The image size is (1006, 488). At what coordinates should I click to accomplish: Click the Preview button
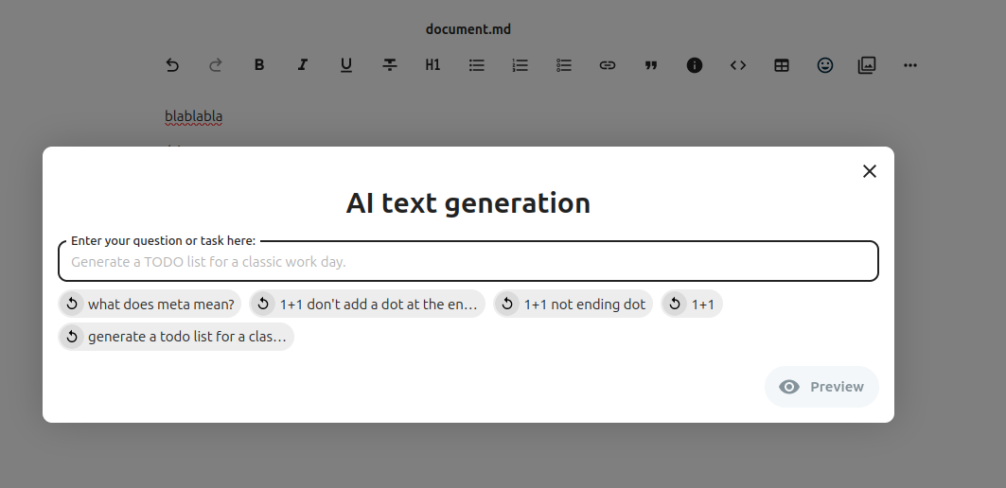tap(821, 387)
